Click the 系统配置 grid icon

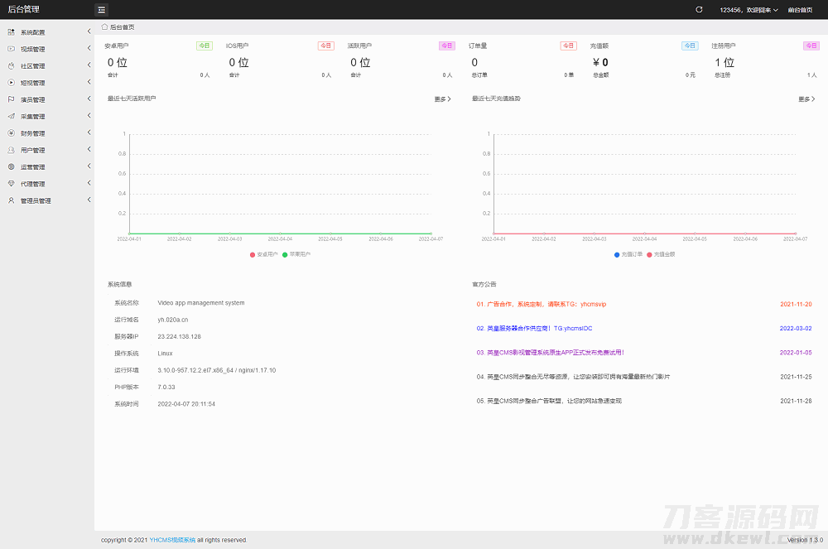click(x=12, y=32)
